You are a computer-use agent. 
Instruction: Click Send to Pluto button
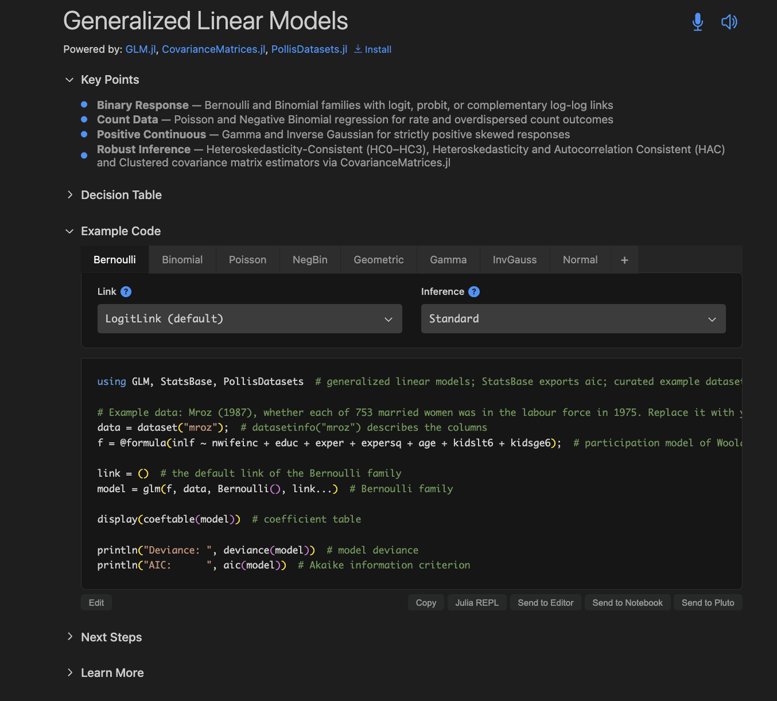click(708, 603)
